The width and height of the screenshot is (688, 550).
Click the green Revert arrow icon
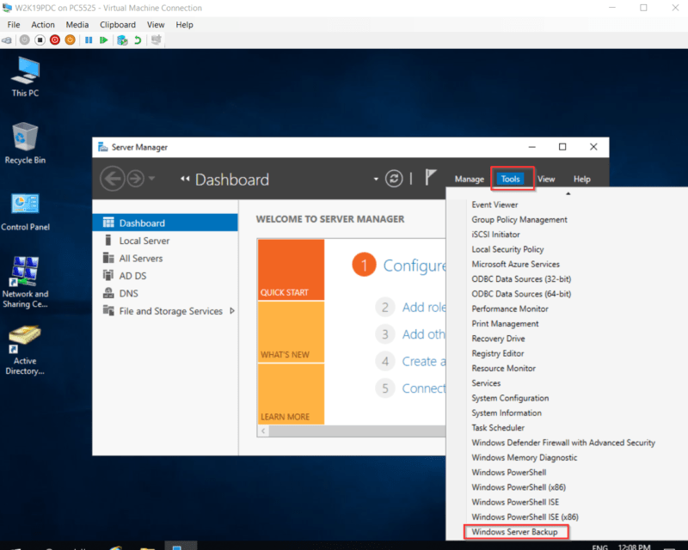coord(138,40)
